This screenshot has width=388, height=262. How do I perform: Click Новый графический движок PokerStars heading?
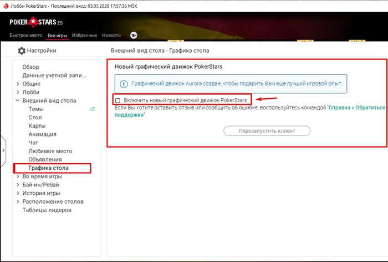point(169,67)
